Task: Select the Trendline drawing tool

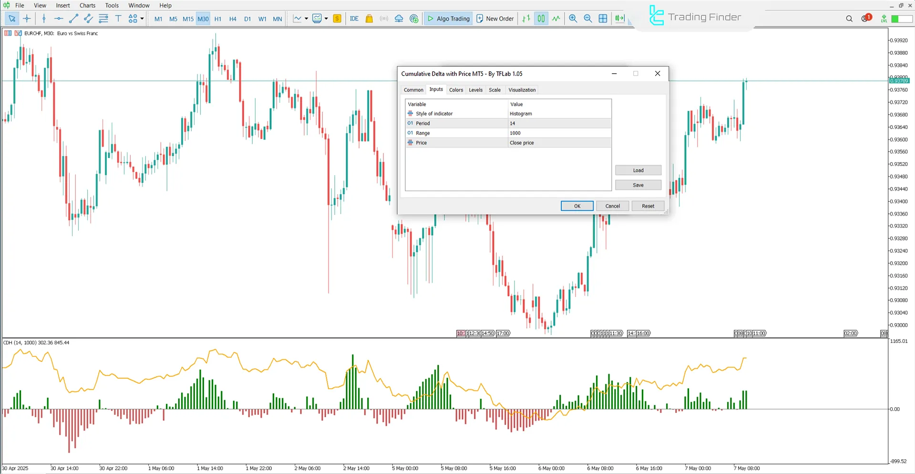Action: point(73,19)
